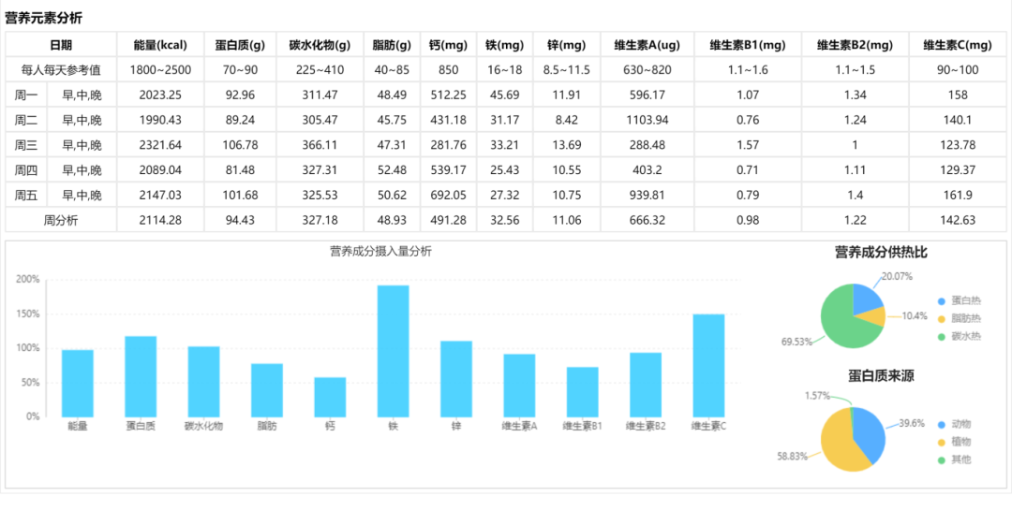Click the 2114.28 weekly average cell

coord(160,220)
